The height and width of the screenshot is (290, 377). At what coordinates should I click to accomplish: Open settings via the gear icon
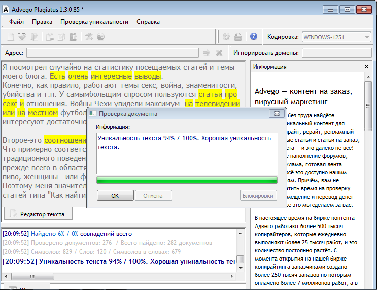pyautogui.click(x=226, y=37)
